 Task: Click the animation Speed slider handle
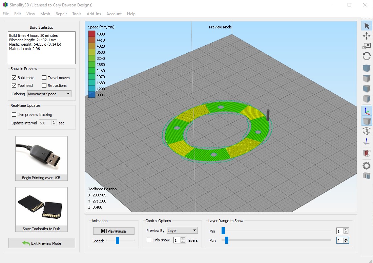(x=118, y=240)
